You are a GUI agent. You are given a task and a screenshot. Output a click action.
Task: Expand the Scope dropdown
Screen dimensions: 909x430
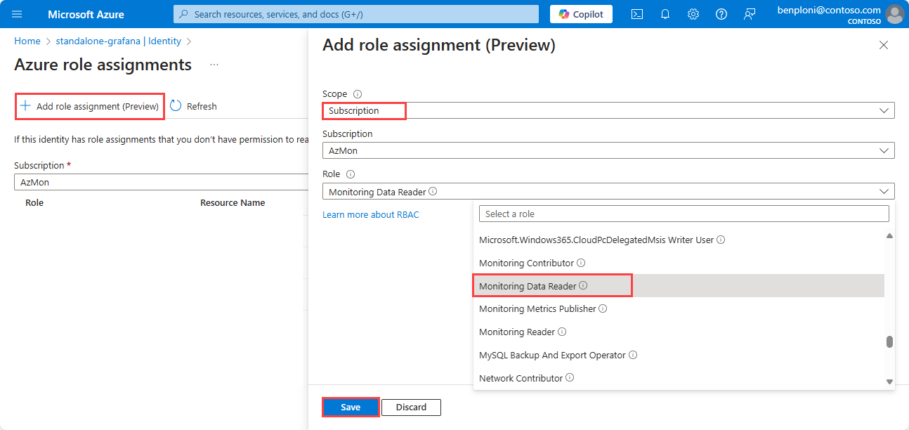(884, 110)
